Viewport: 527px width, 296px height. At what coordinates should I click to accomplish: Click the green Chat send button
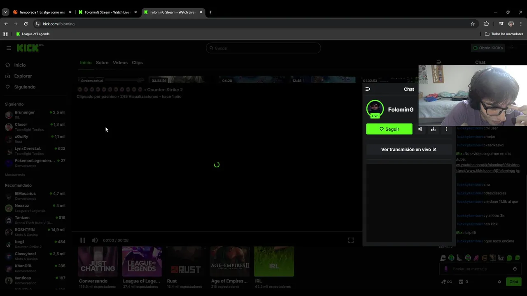[514, 282]
